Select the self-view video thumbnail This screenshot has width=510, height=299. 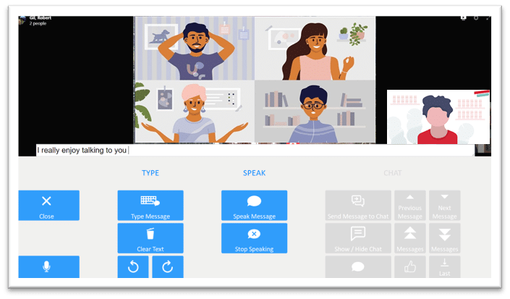point(438,117)
